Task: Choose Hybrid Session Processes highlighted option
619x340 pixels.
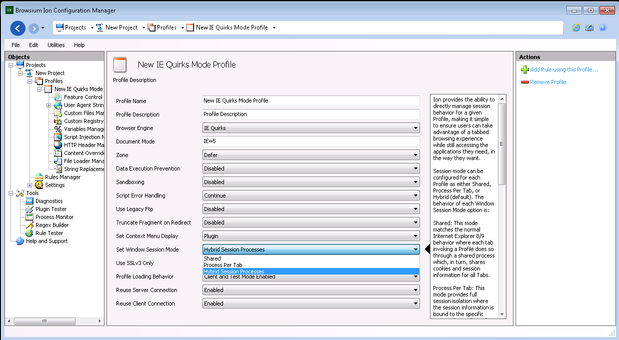Action: [311, 271]
